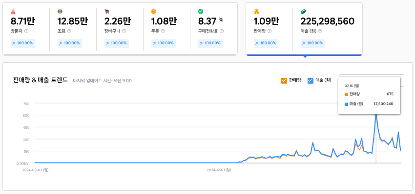Click the 150 y-axis label
Image resolution: width=415 pixels, height=194 pixels.
point(26,151)
